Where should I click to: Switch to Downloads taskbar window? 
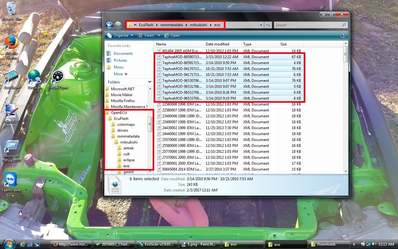(x=328, y=244)
